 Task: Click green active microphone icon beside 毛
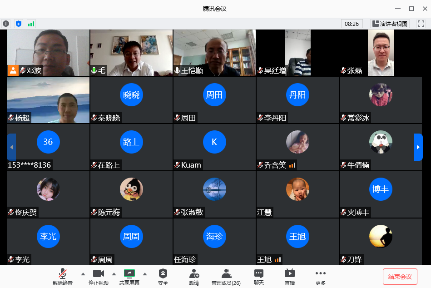click(x=94, y=70)
